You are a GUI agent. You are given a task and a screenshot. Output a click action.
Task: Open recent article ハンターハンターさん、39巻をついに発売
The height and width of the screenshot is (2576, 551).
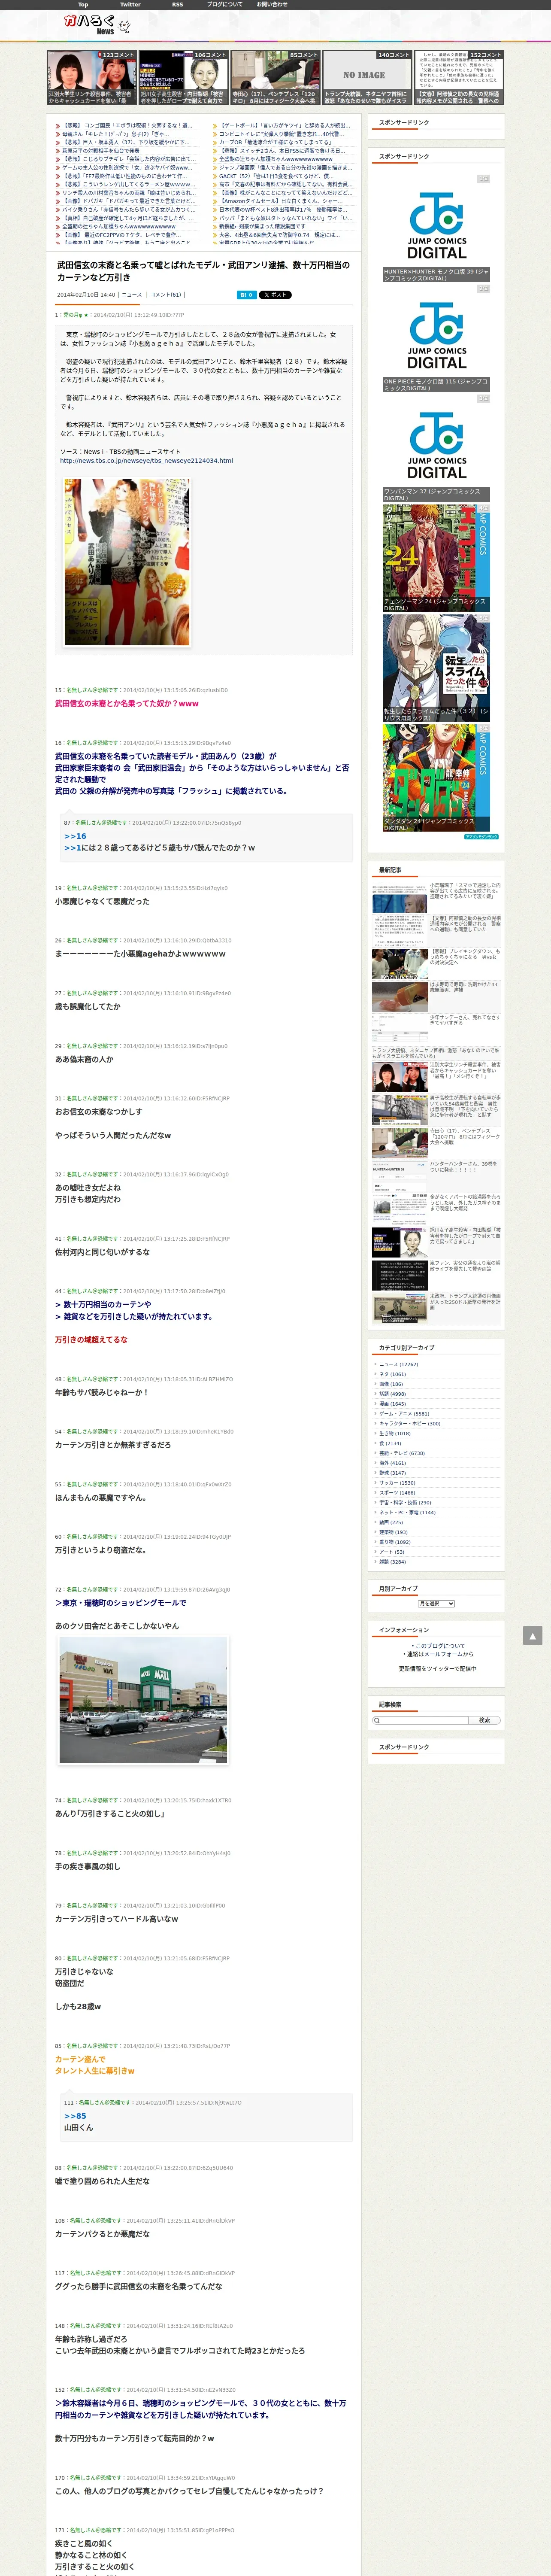coord(464,1167)
